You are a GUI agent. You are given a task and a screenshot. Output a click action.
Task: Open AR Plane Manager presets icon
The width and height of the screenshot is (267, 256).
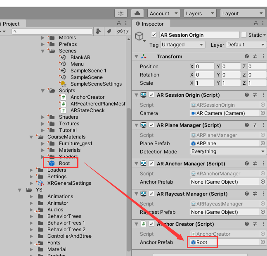(255, 125)
